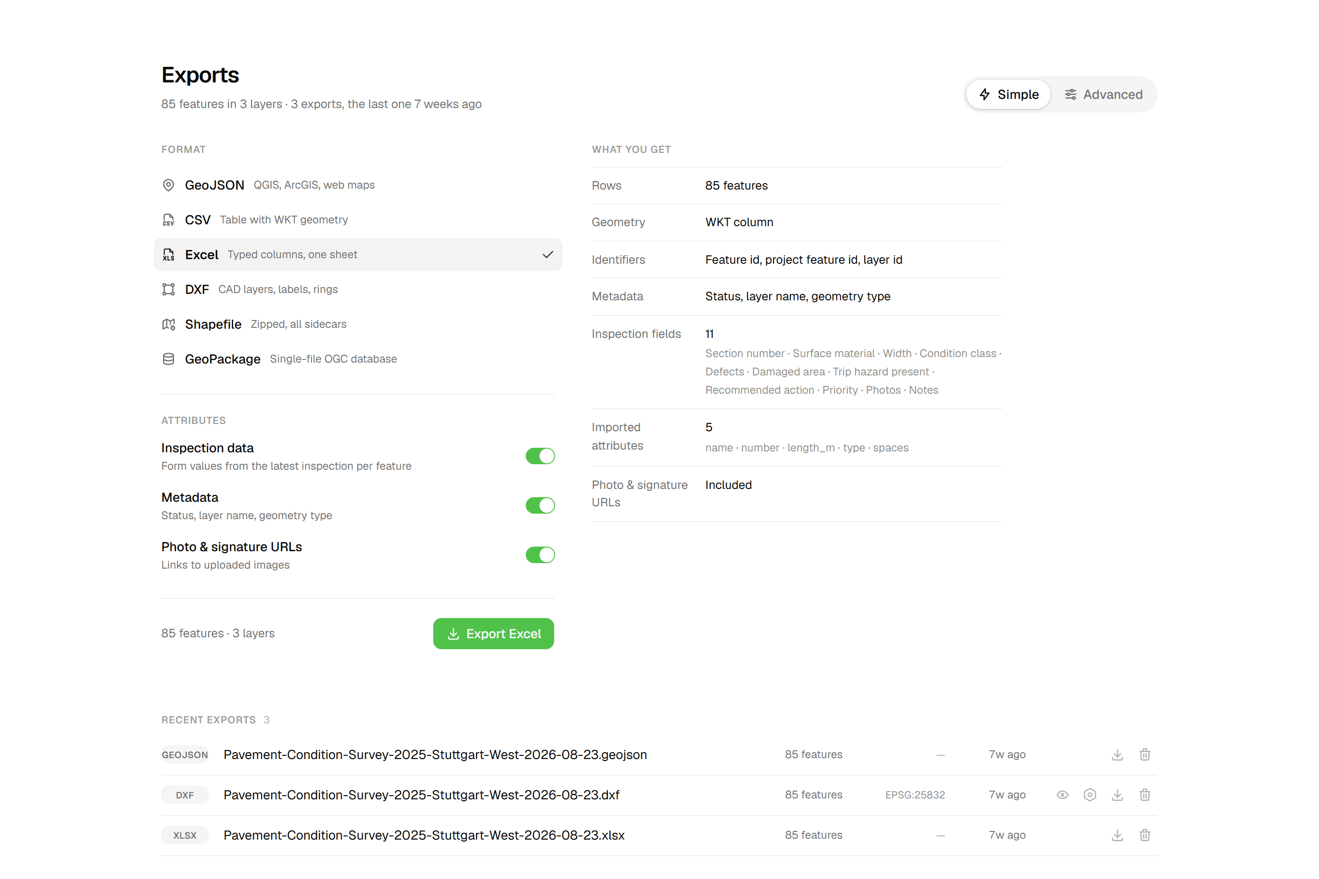Click the Excel XLS file icon

tap(168, 255)
